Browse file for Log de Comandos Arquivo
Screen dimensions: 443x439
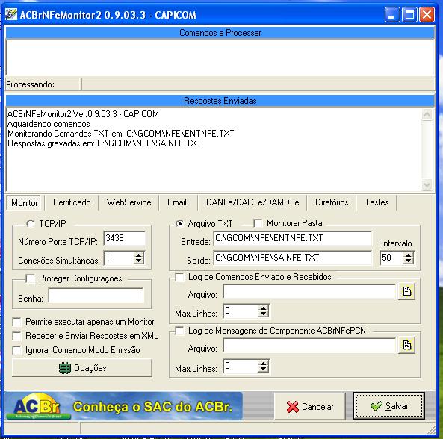[406, 291]
